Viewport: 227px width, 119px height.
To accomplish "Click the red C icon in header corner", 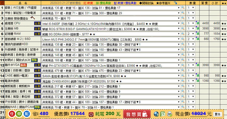I will 2,3.
